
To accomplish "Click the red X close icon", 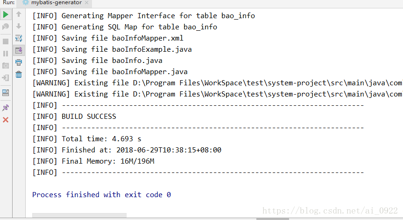I will click(x=6, y=120).
